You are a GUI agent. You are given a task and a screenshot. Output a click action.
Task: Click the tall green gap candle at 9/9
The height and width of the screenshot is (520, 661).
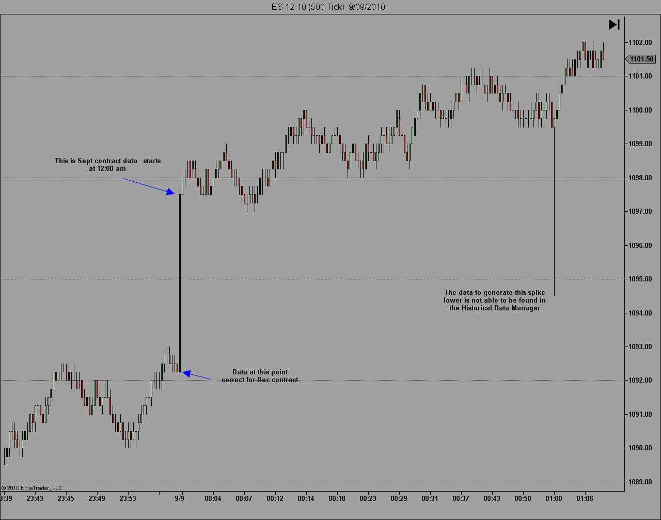[x=180, y=283]
